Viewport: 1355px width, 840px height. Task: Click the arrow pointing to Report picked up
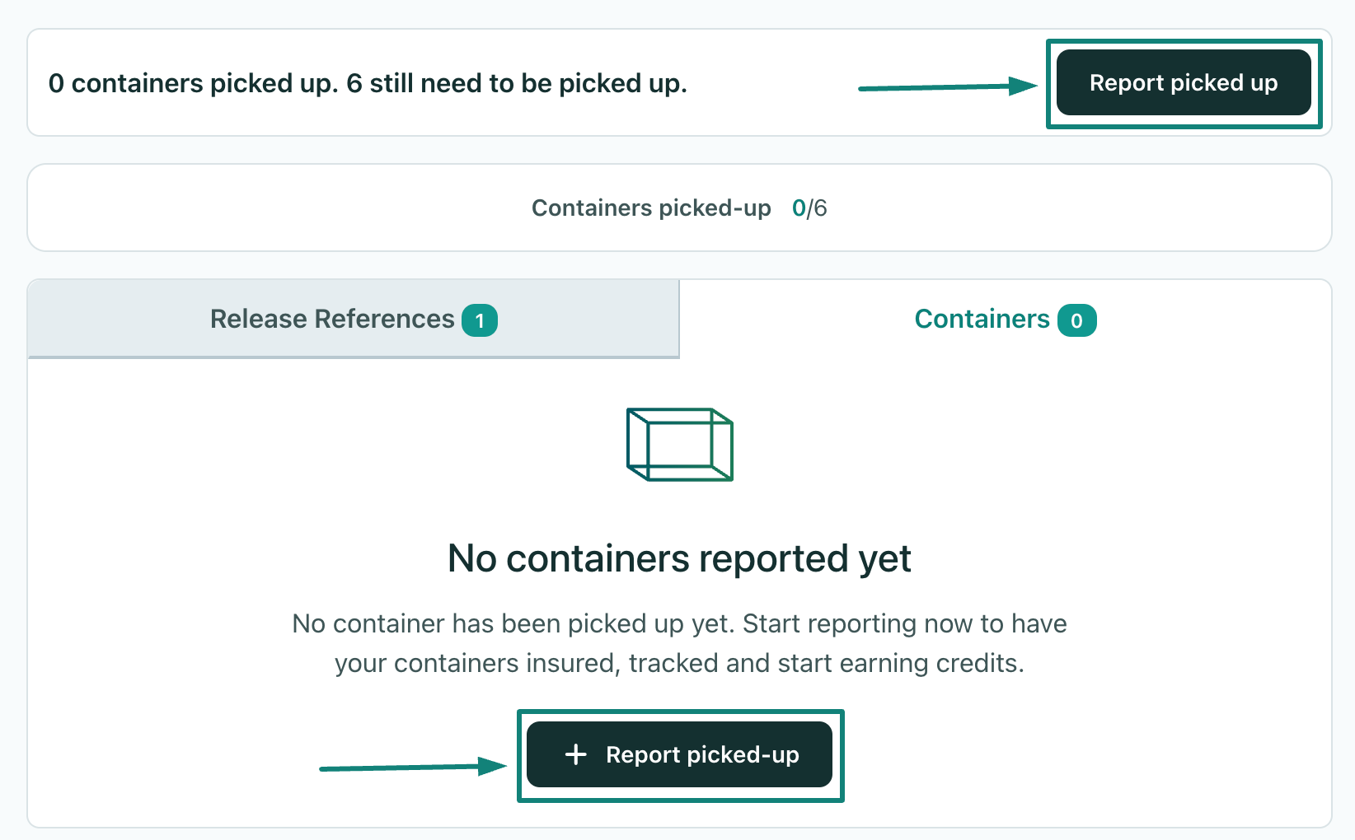pyautogui.click(x=948, y=86)
